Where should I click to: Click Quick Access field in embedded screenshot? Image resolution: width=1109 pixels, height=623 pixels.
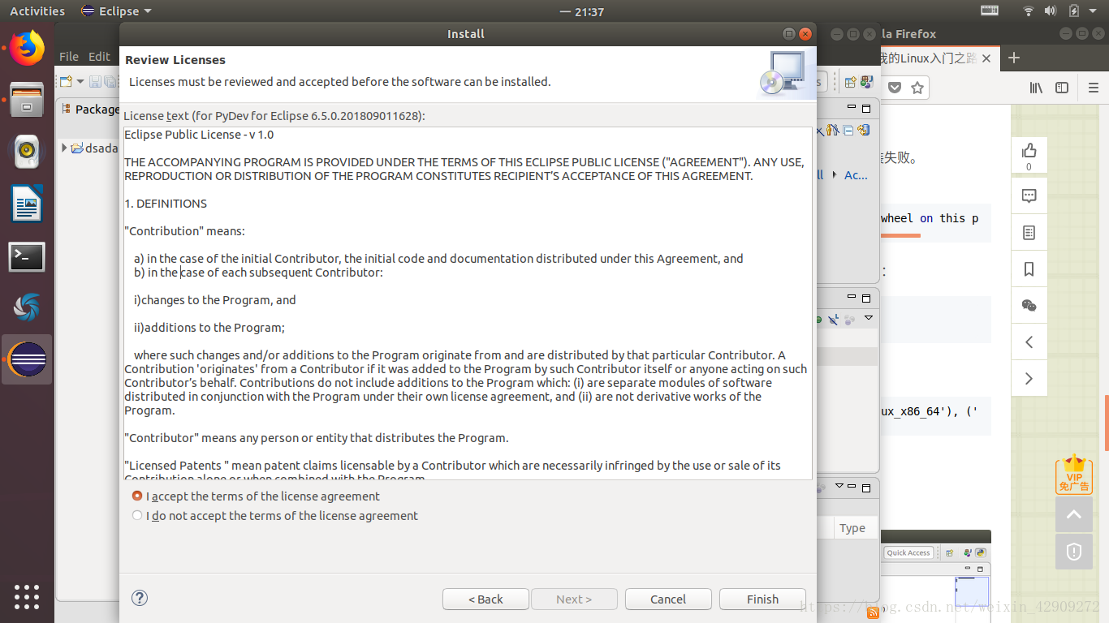(908, 552)
